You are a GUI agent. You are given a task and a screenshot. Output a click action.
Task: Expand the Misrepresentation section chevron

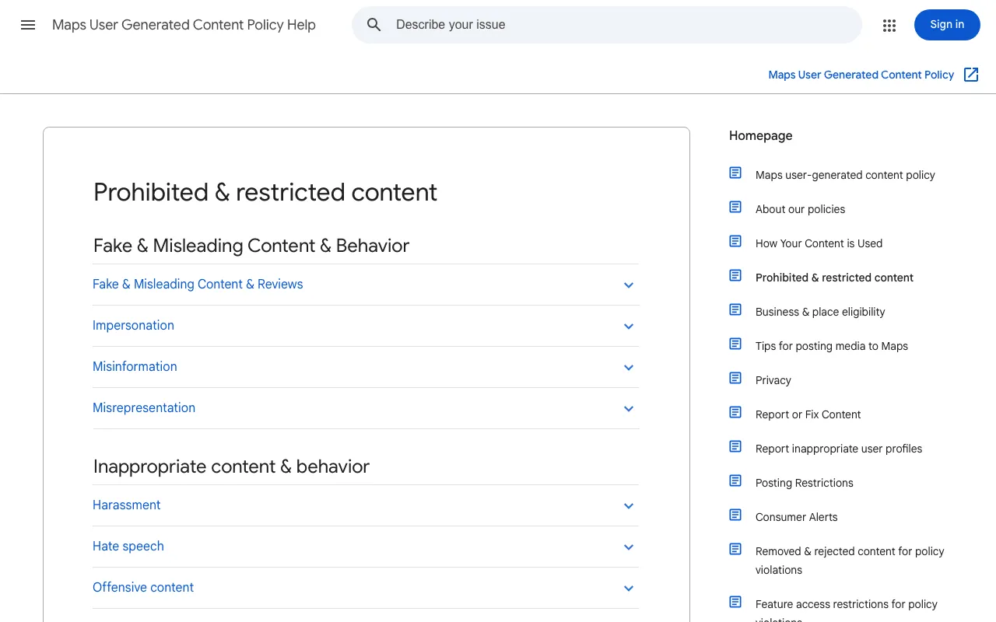(629, 409)
